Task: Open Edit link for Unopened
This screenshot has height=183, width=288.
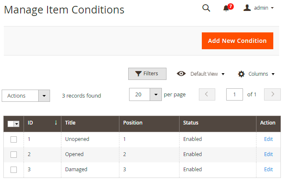Action: pyautogui.click(x=268, y=139)
